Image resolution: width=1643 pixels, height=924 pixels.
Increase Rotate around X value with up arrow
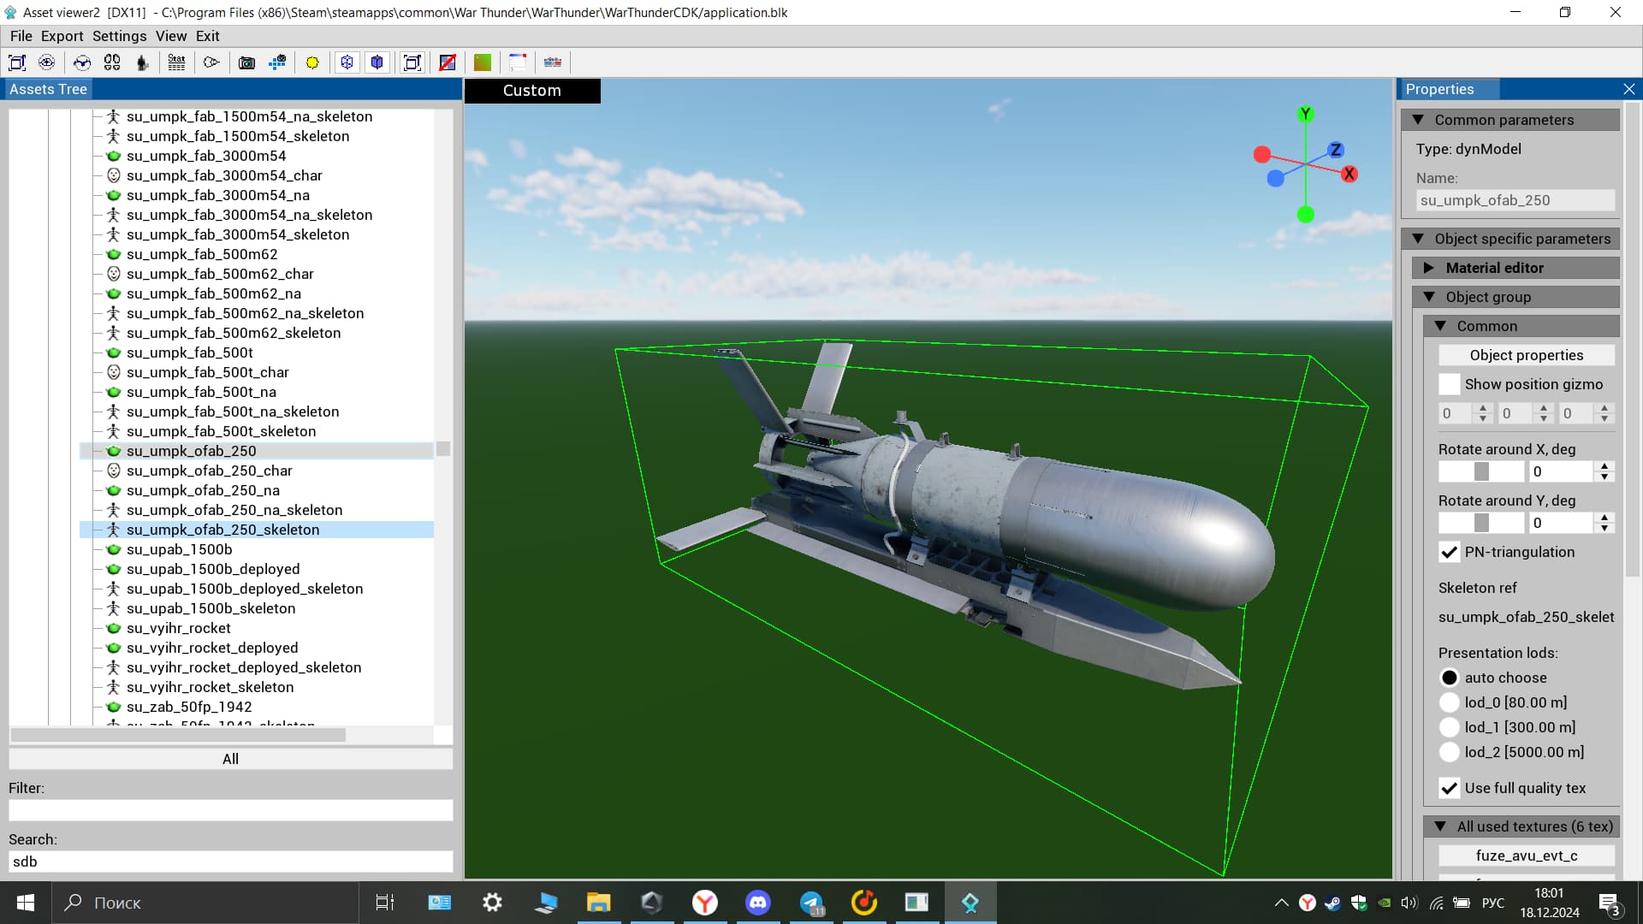click(x=1604, y=466)
